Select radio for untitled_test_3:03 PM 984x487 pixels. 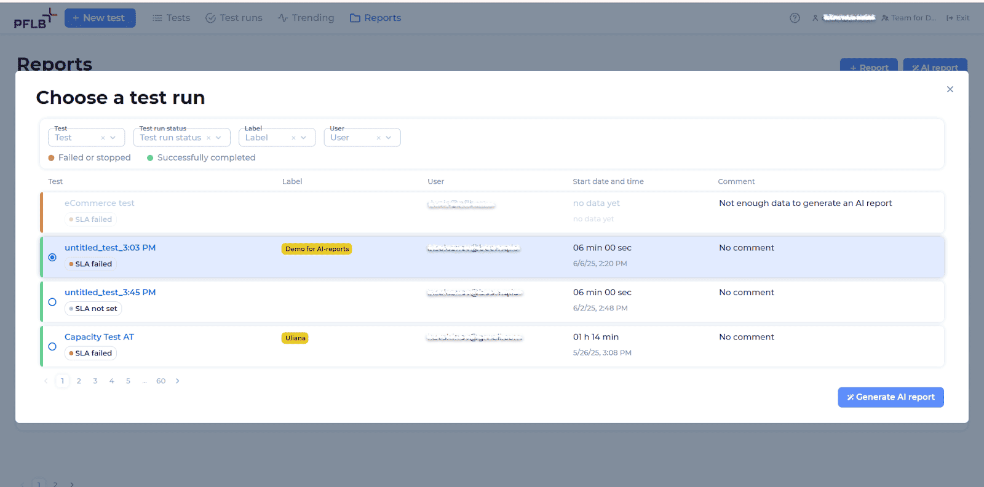pos(52,257)
